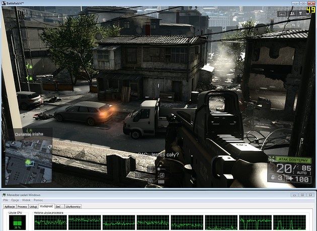Click the Użycie CPU label
The width and height of the screenshot is (317, 231).
click(15, 213)
